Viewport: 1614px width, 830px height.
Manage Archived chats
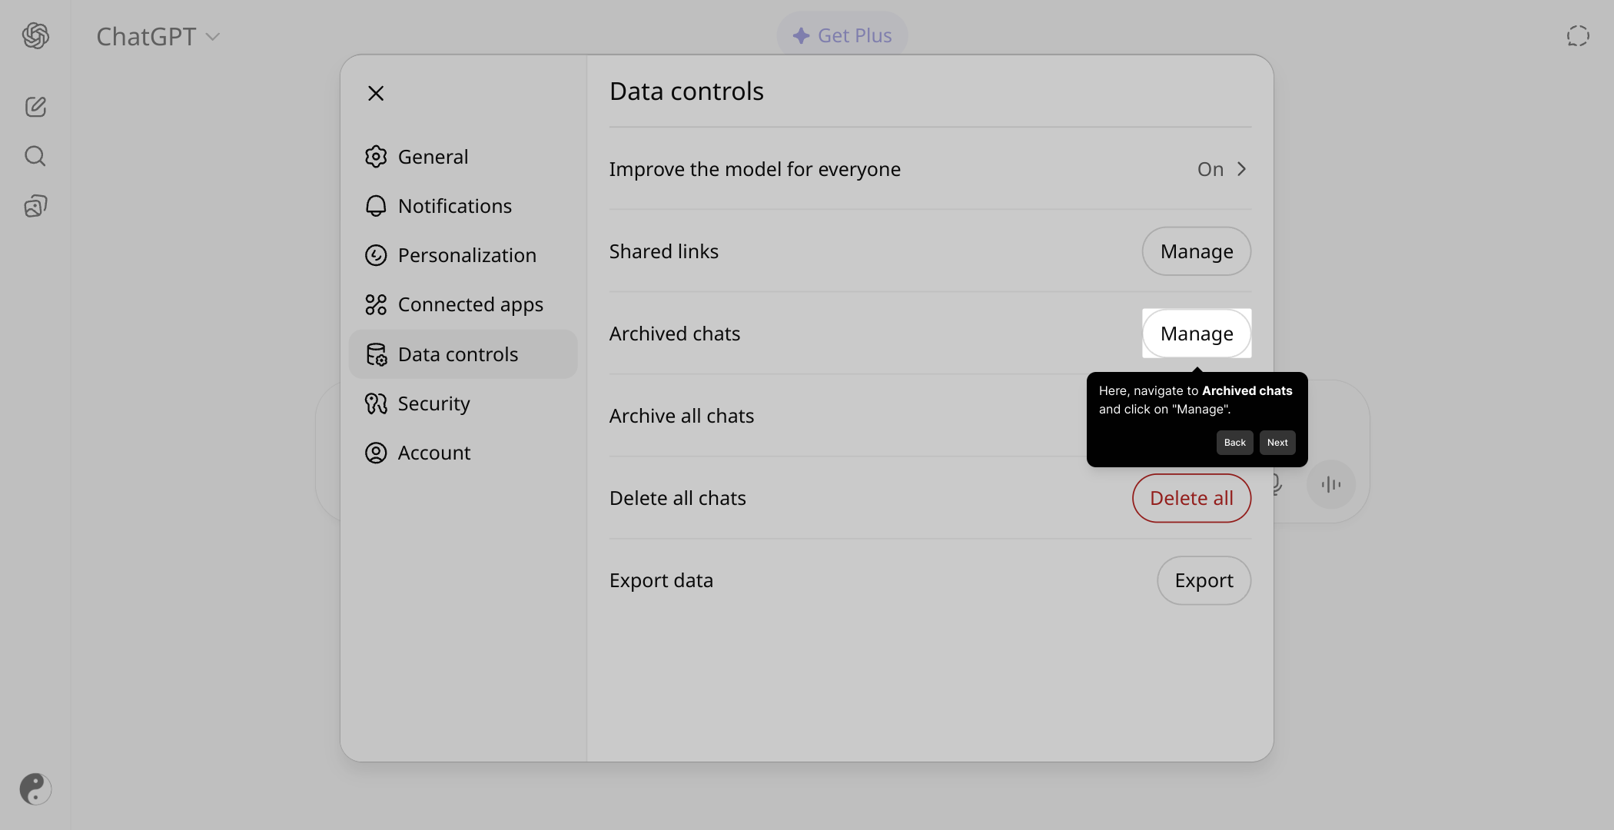[x=1197, y=334]
